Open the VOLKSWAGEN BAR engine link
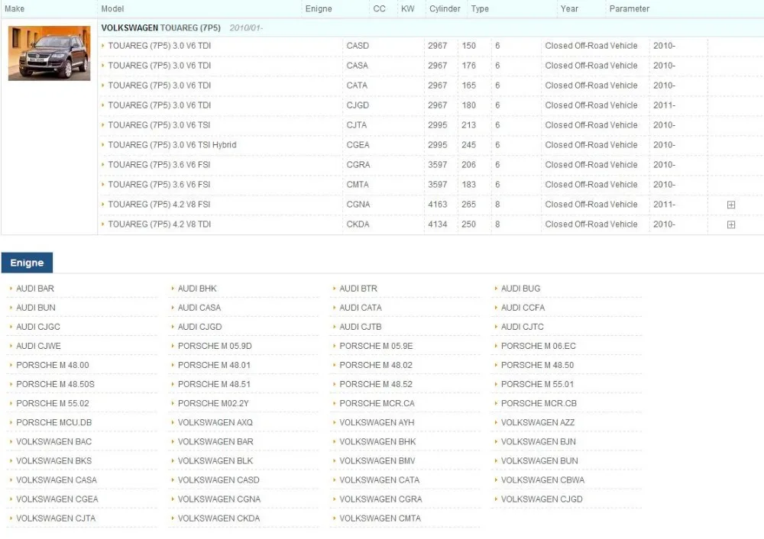Viewport: 764px width, 539px height. [216, 441]
